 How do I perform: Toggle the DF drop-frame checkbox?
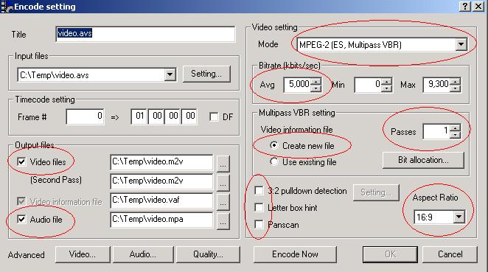[x=214, y=117]
